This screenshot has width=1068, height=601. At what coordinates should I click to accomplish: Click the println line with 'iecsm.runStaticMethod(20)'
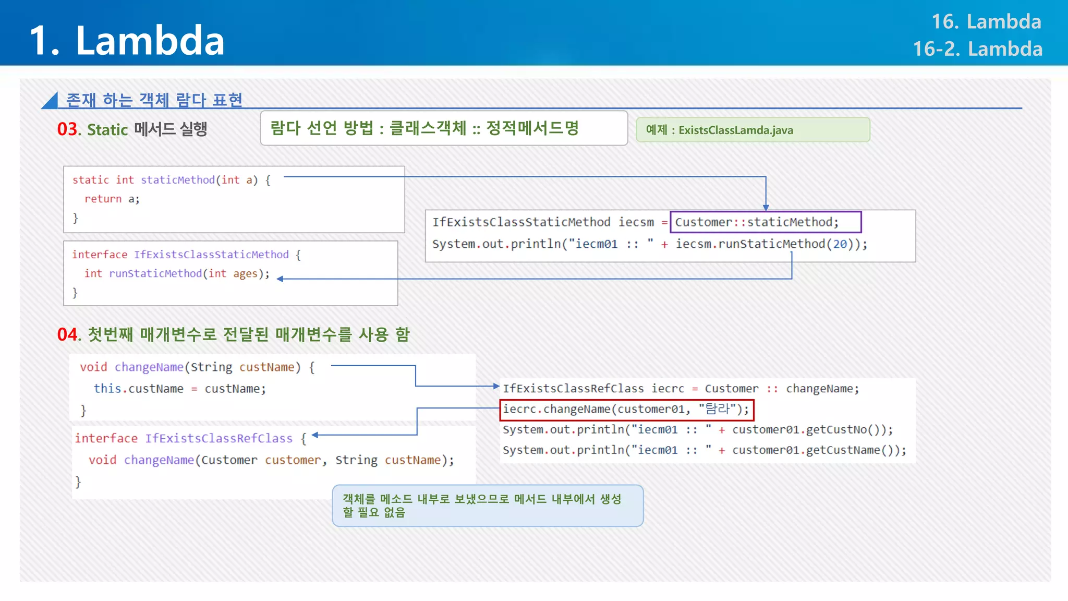tap(650, 244)
